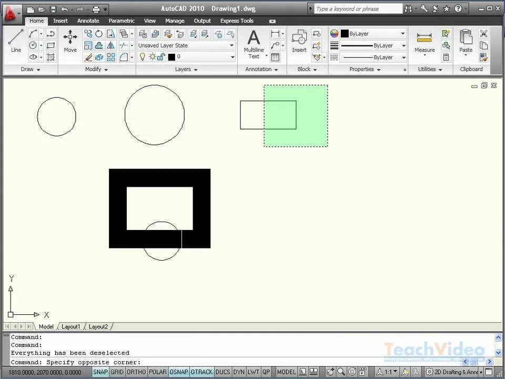Screen dimensions: 505x379
Task: Select the Hatch draw tool
Action: tap(50, 57)
